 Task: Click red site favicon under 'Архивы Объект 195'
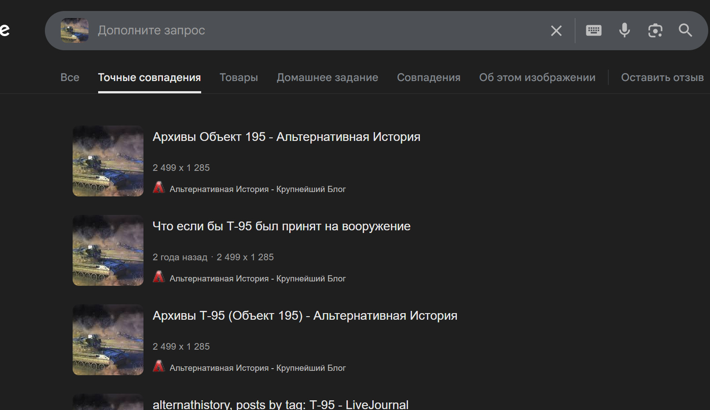pyautogui.click(x=159, y=188)
